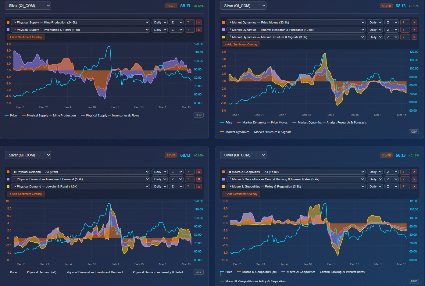Click 68.13 price in Market Dynamics panel
The image size is (425, 286).
tap(401, 6)
